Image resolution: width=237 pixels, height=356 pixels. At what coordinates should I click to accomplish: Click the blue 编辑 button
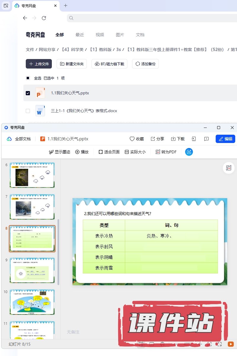tap(225, 139)
